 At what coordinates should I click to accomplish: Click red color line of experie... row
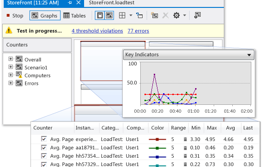click(157, 139)
